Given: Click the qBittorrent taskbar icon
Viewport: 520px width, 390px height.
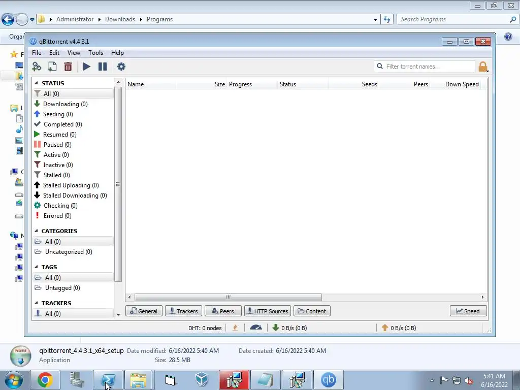Looking at the screenshot, I should coord(329,380).
